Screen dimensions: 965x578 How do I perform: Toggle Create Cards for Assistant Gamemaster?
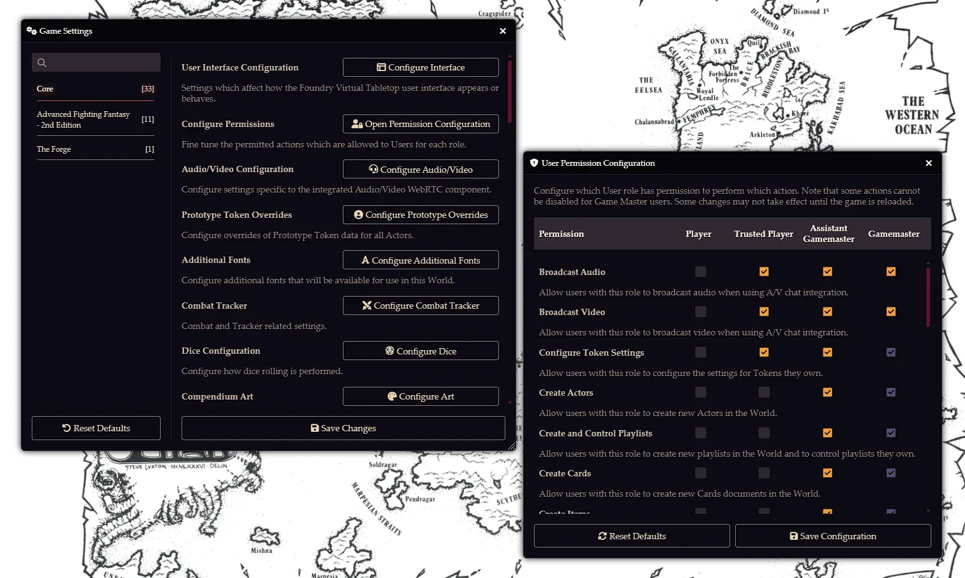click(x=827, y=473)
